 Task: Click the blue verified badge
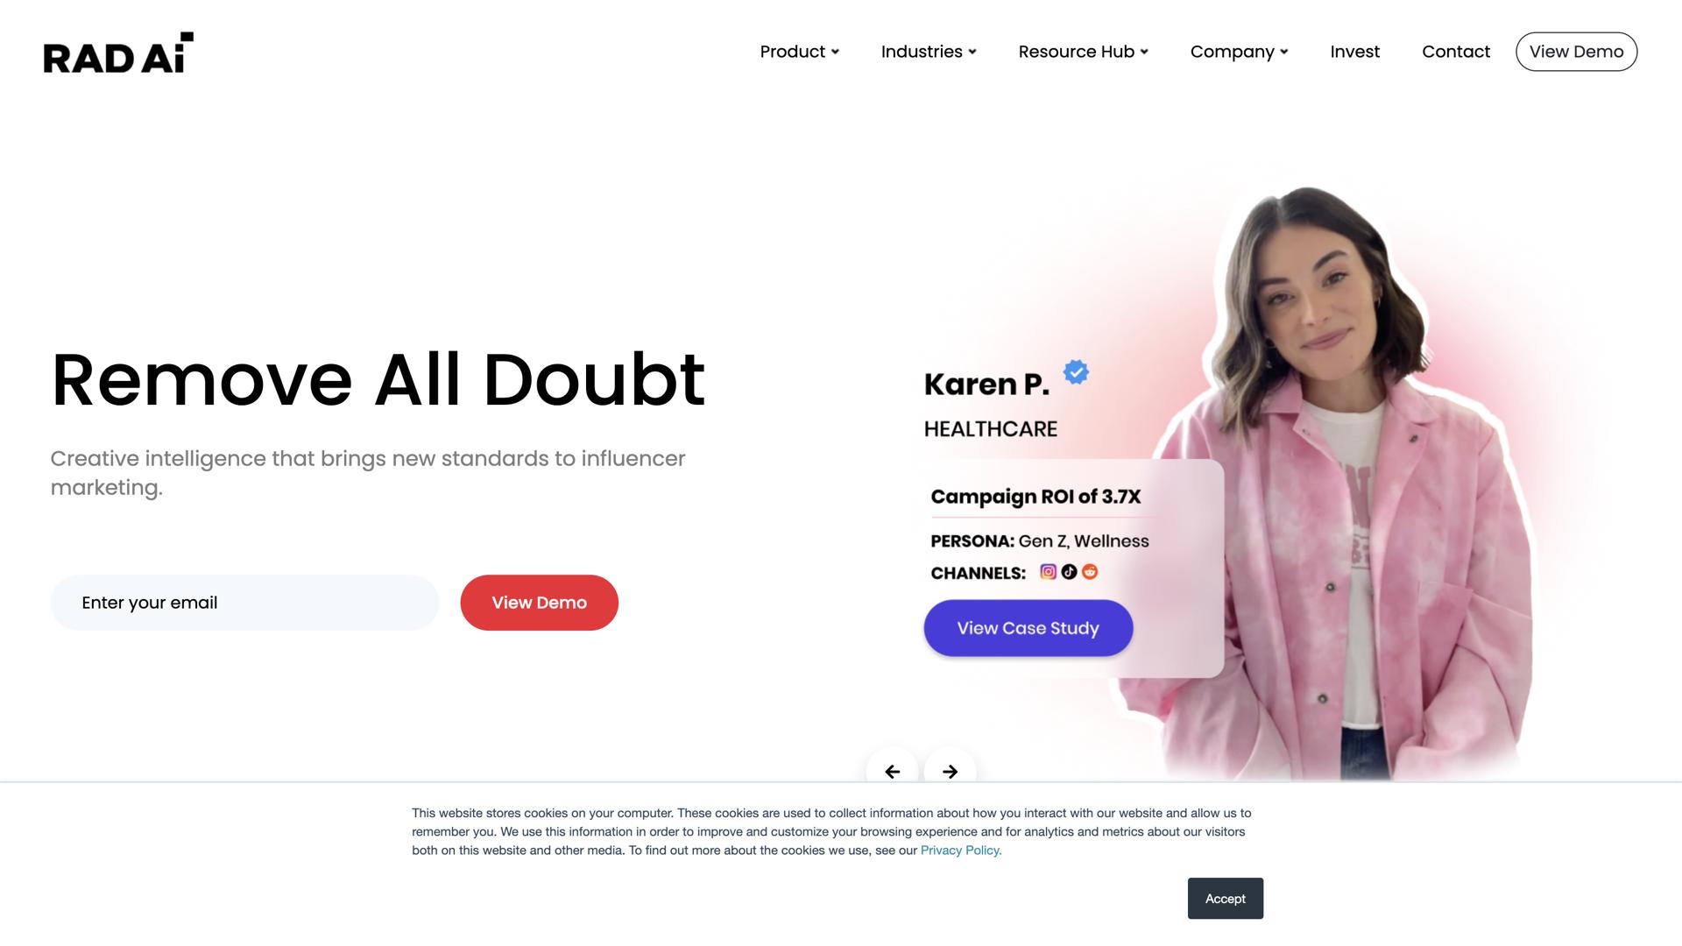(1076, 372)
